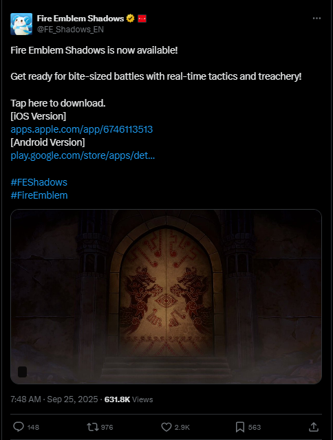Click the gold verified badge
Viewport: 333px width, 440px height.
click(x=130, y=19)
